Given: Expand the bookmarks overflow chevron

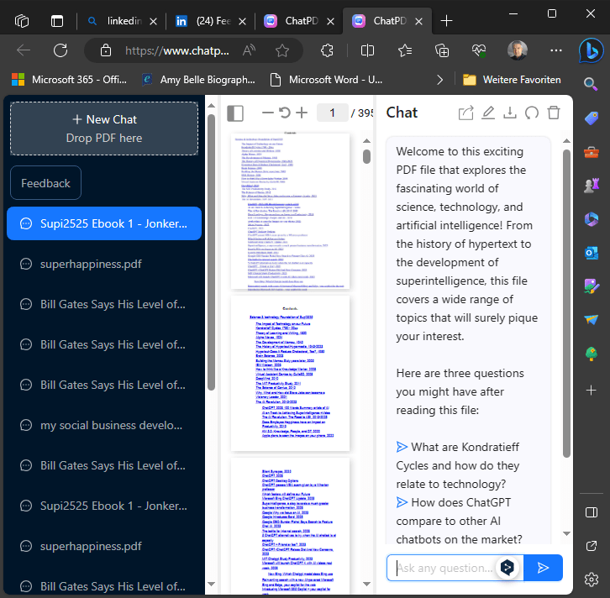Looking at the screenshot, I should click(439, 80).
